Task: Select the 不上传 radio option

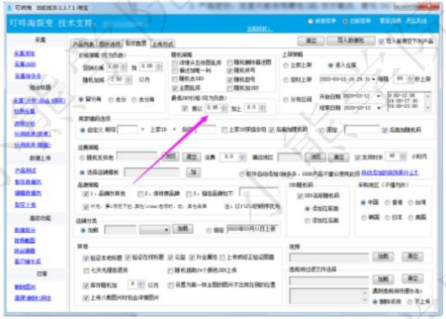Action: point(410,301)
